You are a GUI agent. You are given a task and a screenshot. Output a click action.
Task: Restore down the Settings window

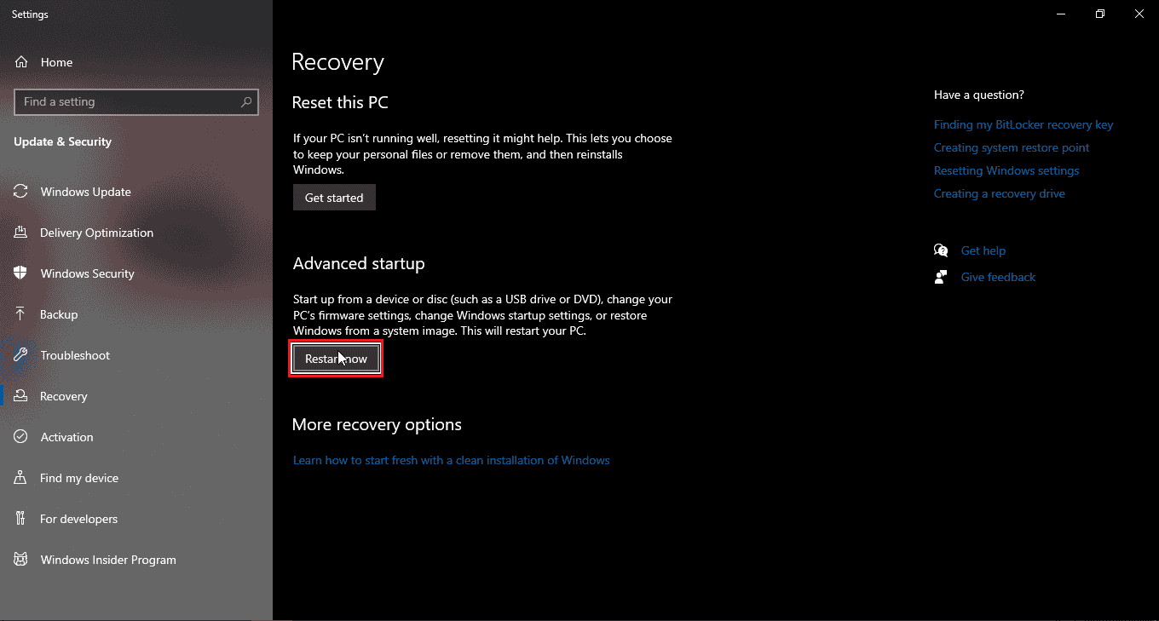[1100, 14]
